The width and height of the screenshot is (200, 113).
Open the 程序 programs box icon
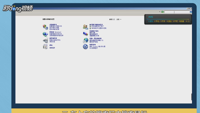[45, 46]
